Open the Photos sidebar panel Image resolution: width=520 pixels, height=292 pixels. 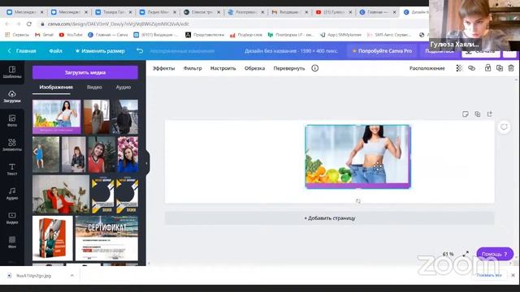tap(12, 121)
